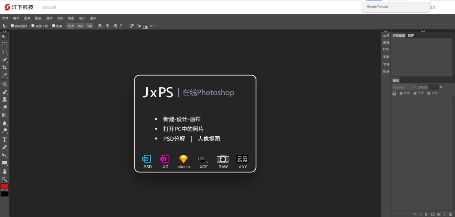
Task: Click the red foreground color swatch
Action: [x=5, y=186]
